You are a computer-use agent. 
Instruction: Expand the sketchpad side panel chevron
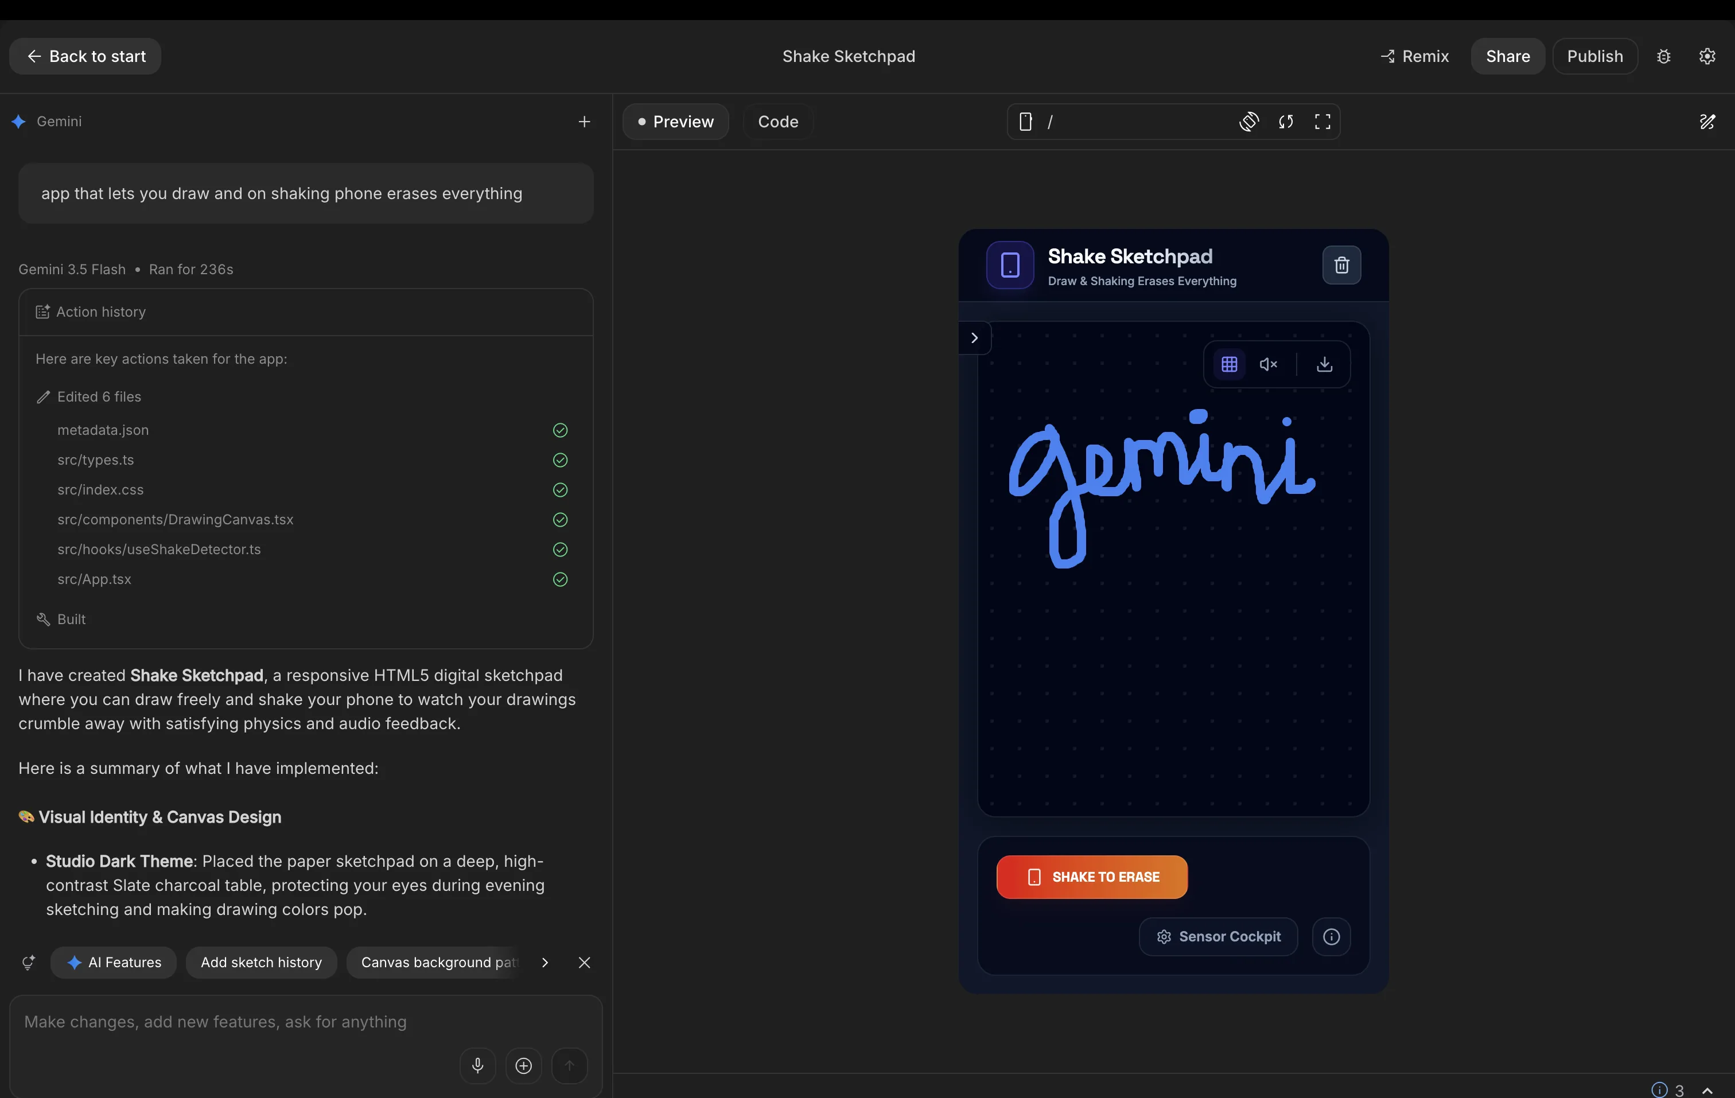pyautogui.click(x=974, y=338)
